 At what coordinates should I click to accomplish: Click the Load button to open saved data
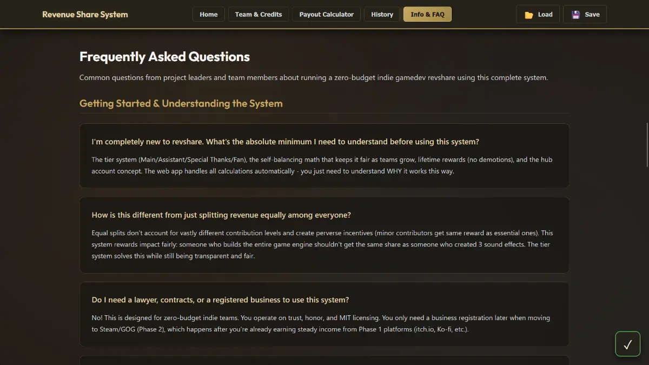[x=538, y=14]
